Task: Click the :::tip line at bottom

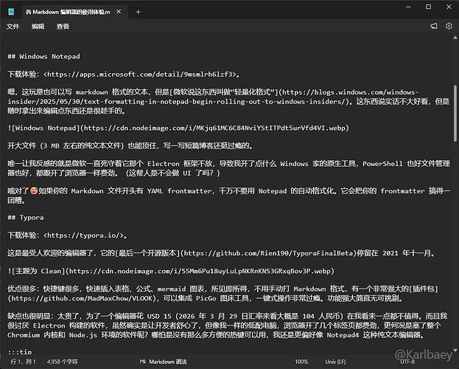Action: click(x=20, y=351)
